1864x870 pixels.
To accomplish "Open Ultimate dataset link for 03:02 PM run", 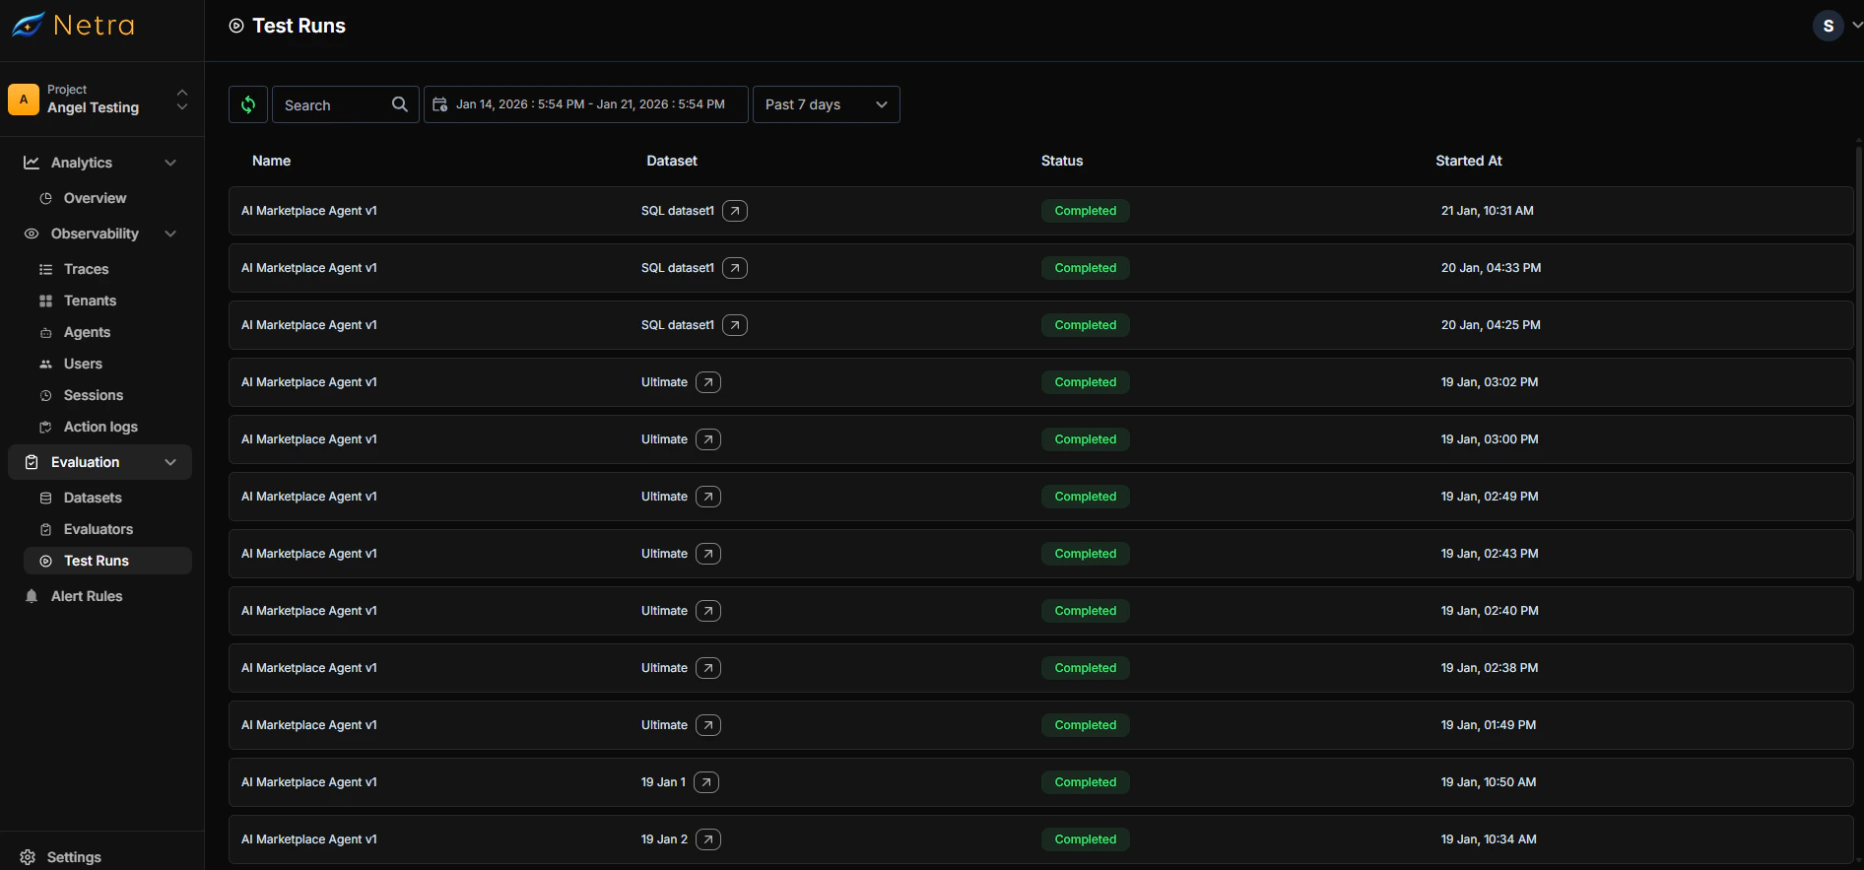I will click(x=708, y=382).
